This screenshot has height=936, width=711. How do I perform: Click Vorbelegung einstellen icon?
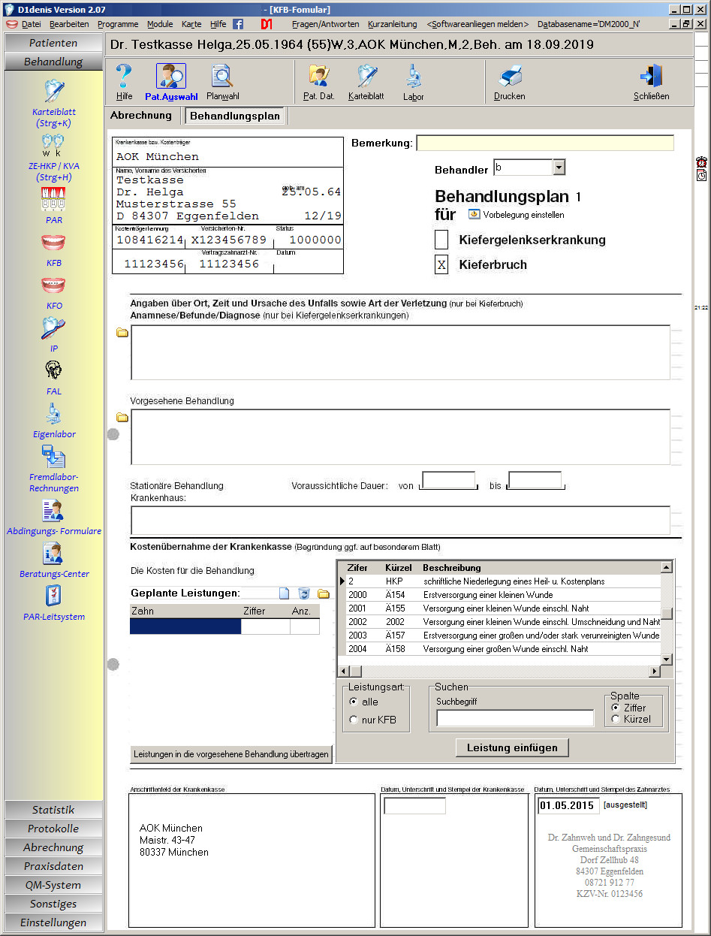474,214
